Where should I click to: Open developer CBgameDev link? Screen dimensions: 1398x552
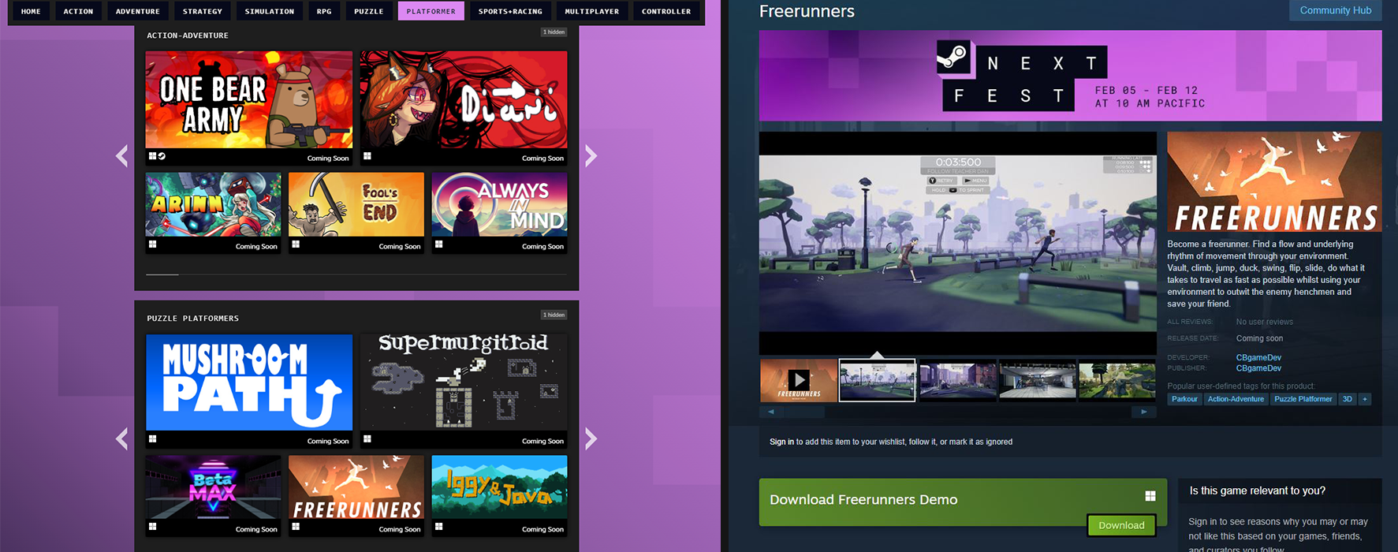[1258, 357]
